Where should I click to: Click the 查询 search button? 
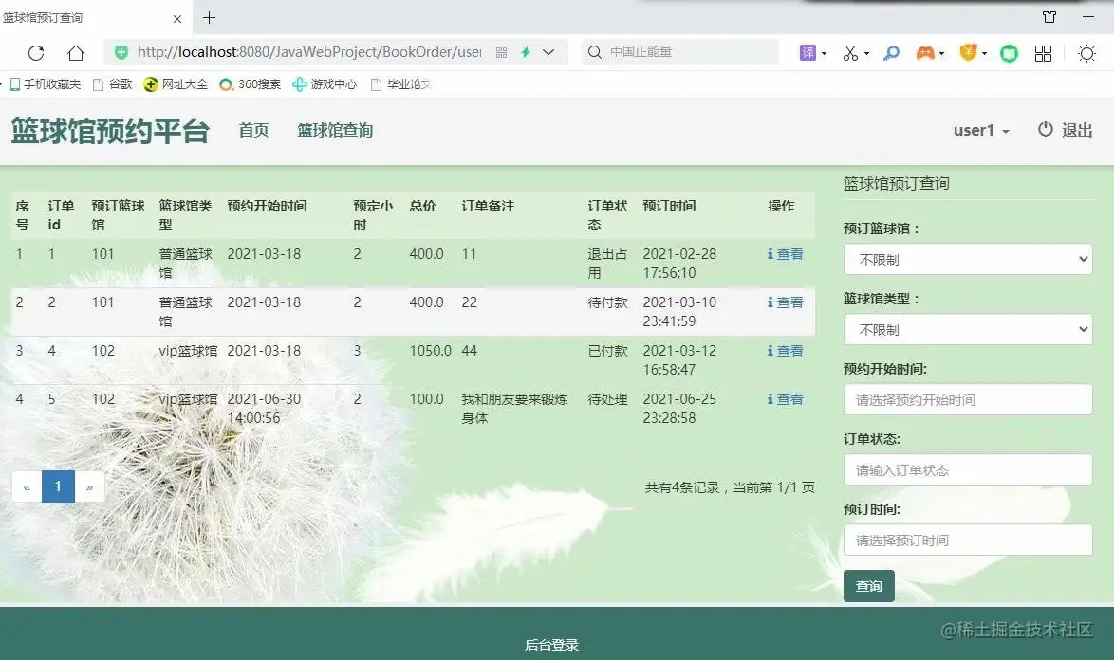(x=869, y=586)
